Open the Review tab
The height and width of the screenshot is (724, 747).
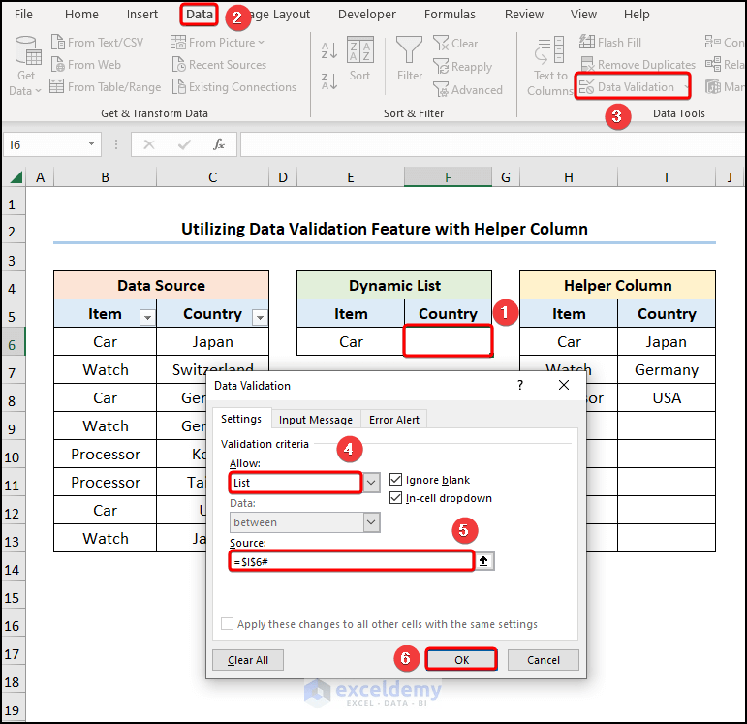[523, 15]
